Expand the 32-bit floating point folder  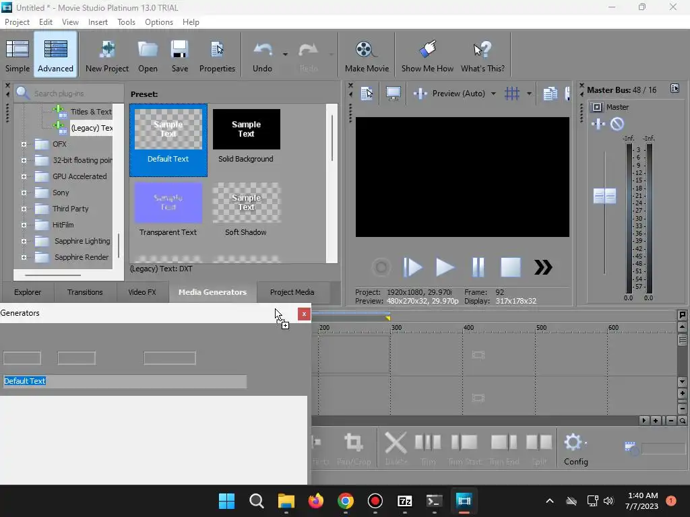(x=24, y=160)
